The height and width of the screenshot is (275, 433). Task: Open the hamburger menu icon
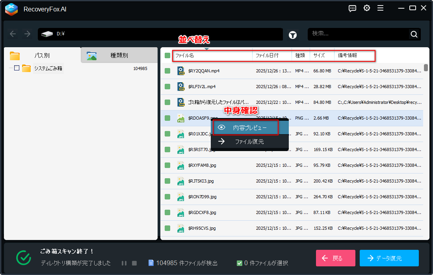tap(380, 8)
